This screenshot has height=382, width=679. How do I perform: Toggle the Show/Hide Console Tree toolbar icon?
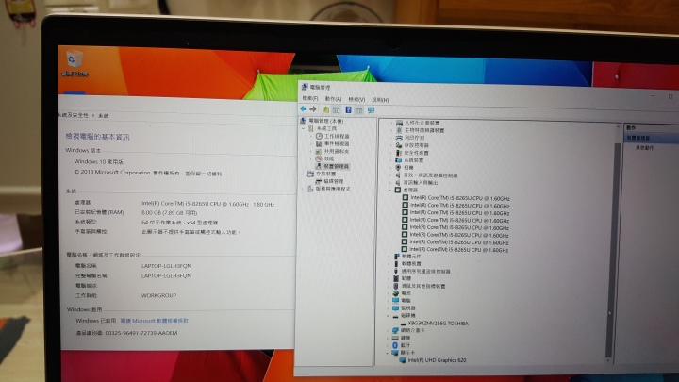click(x=336, y=110)
